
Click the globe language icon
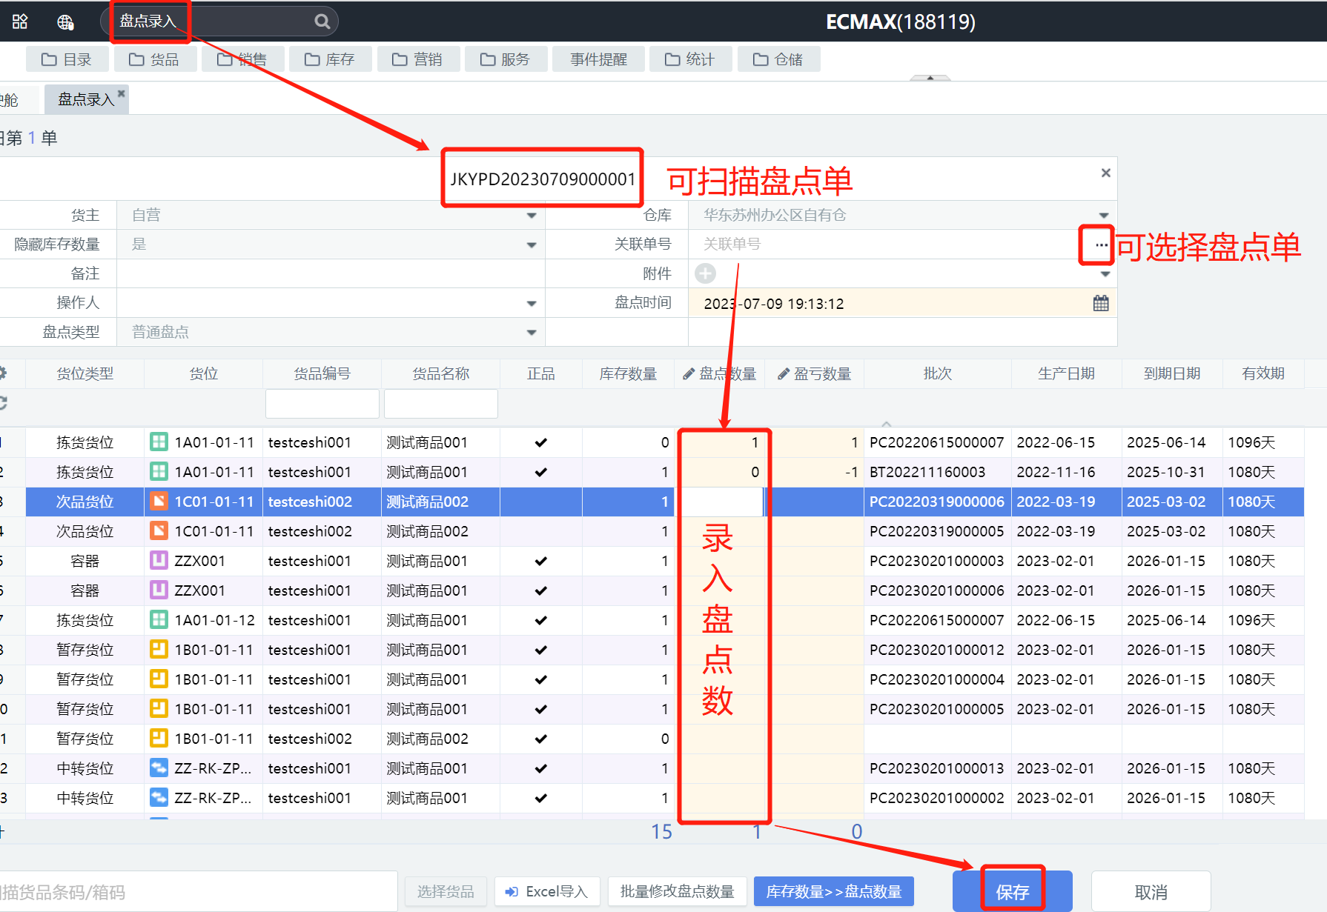point(65,22)
